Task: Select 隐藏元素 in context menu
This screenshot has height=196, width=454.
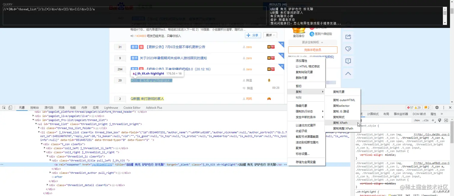Action: pyautogui.click(x=306, y=106)
